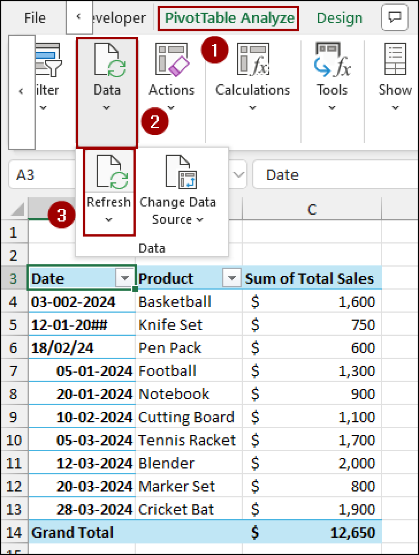The image size is (419, 555).
Task: Click the Calculations group icon
Action: [253, 60]
